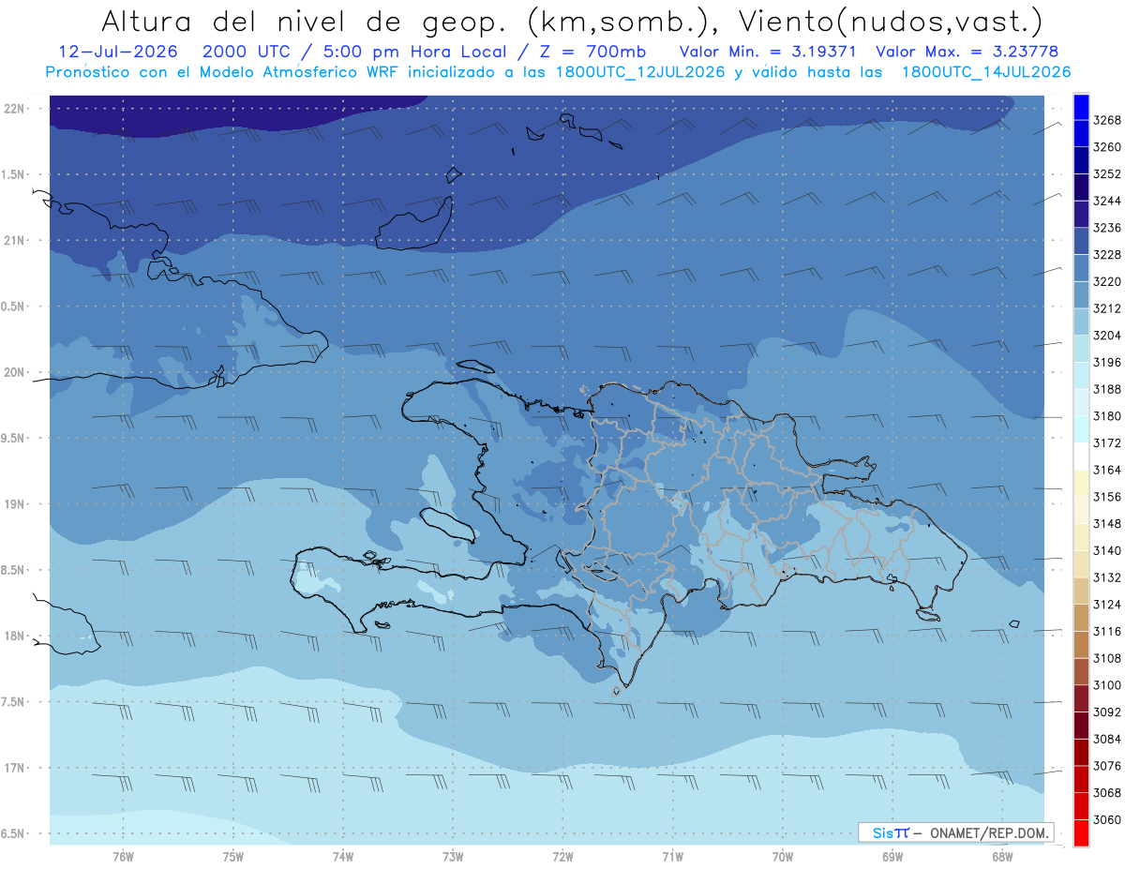Click the 3060 colorbar value
Image resolution: width=1125 pixels, height=869 pixels.
pos(1107,819)
